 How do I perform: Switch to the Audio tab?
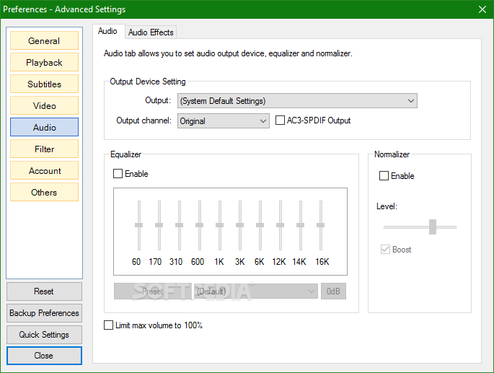pyautogui.click(x=107, y=31)
